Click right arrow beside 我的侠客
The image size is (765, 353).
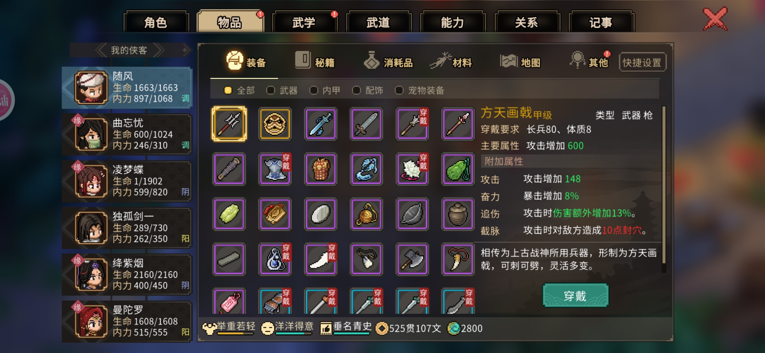point(158,50)
